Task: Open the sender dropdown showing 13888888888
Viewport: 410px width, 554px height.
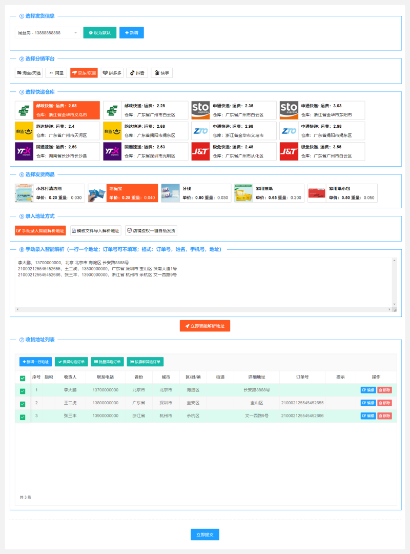Action: pyautogui.click(x=47, y=33)
